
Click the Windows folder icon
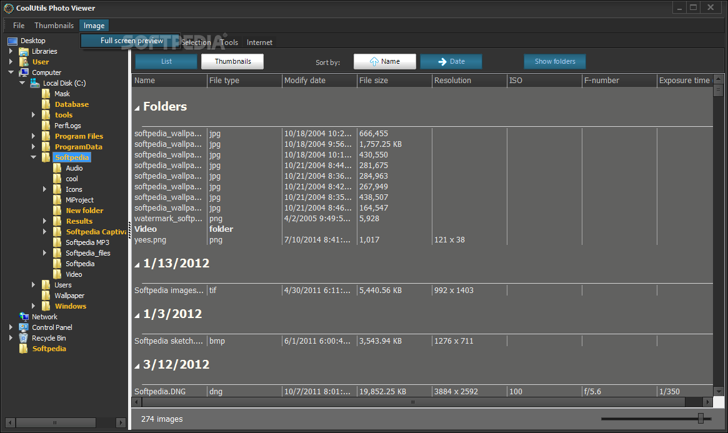[46, 306]
